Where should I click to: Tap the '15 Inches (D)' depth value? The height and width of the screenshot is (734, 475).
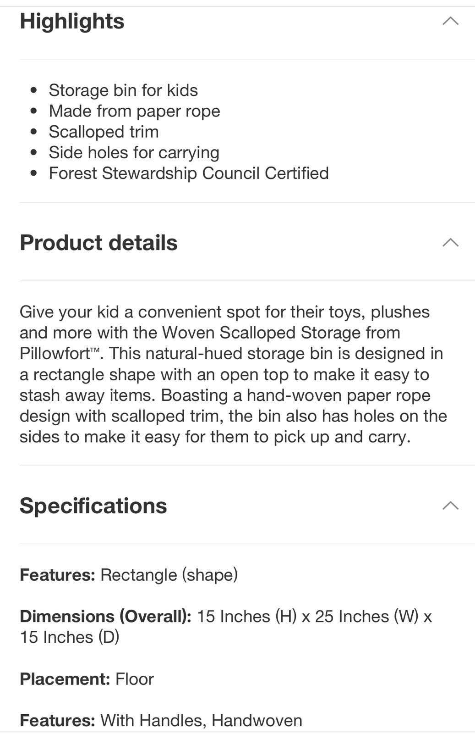tap(69, 637)
